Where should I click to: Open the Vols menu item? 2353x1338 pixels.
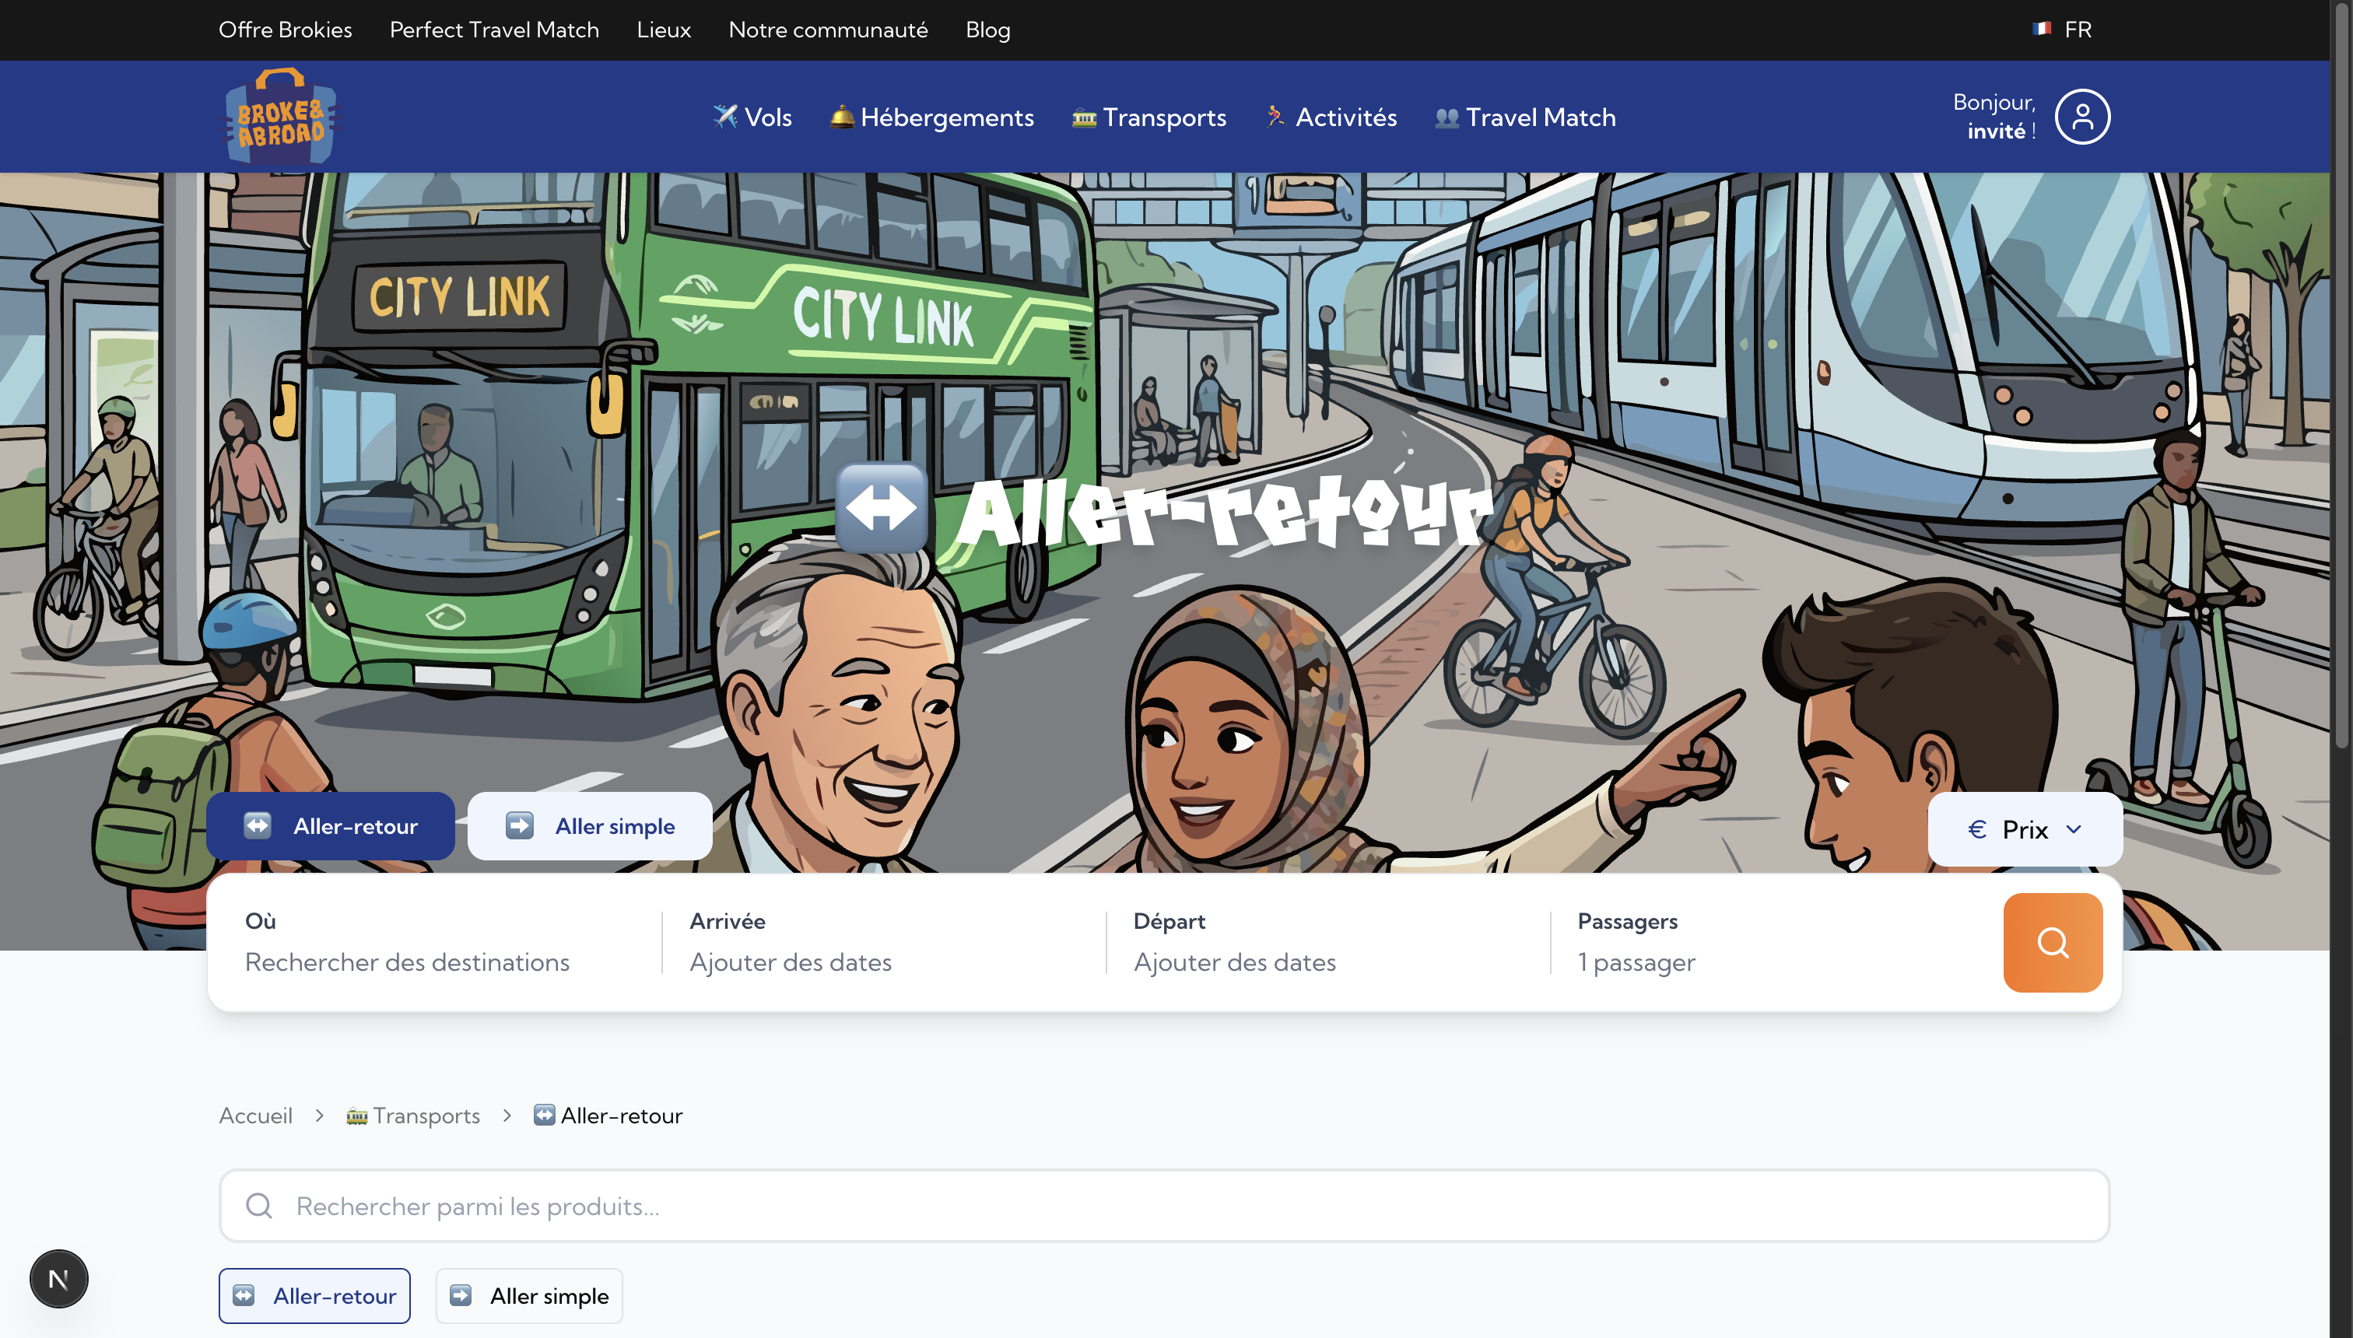pyautogui.click(x=752, y=117)
